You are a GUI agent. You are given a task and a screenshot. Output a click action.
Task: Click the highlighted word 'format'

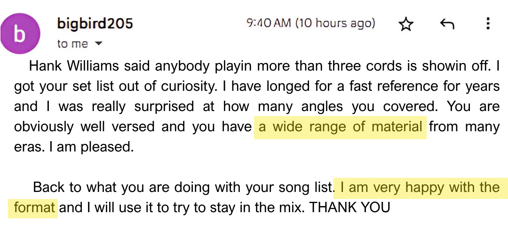point(34,207)
